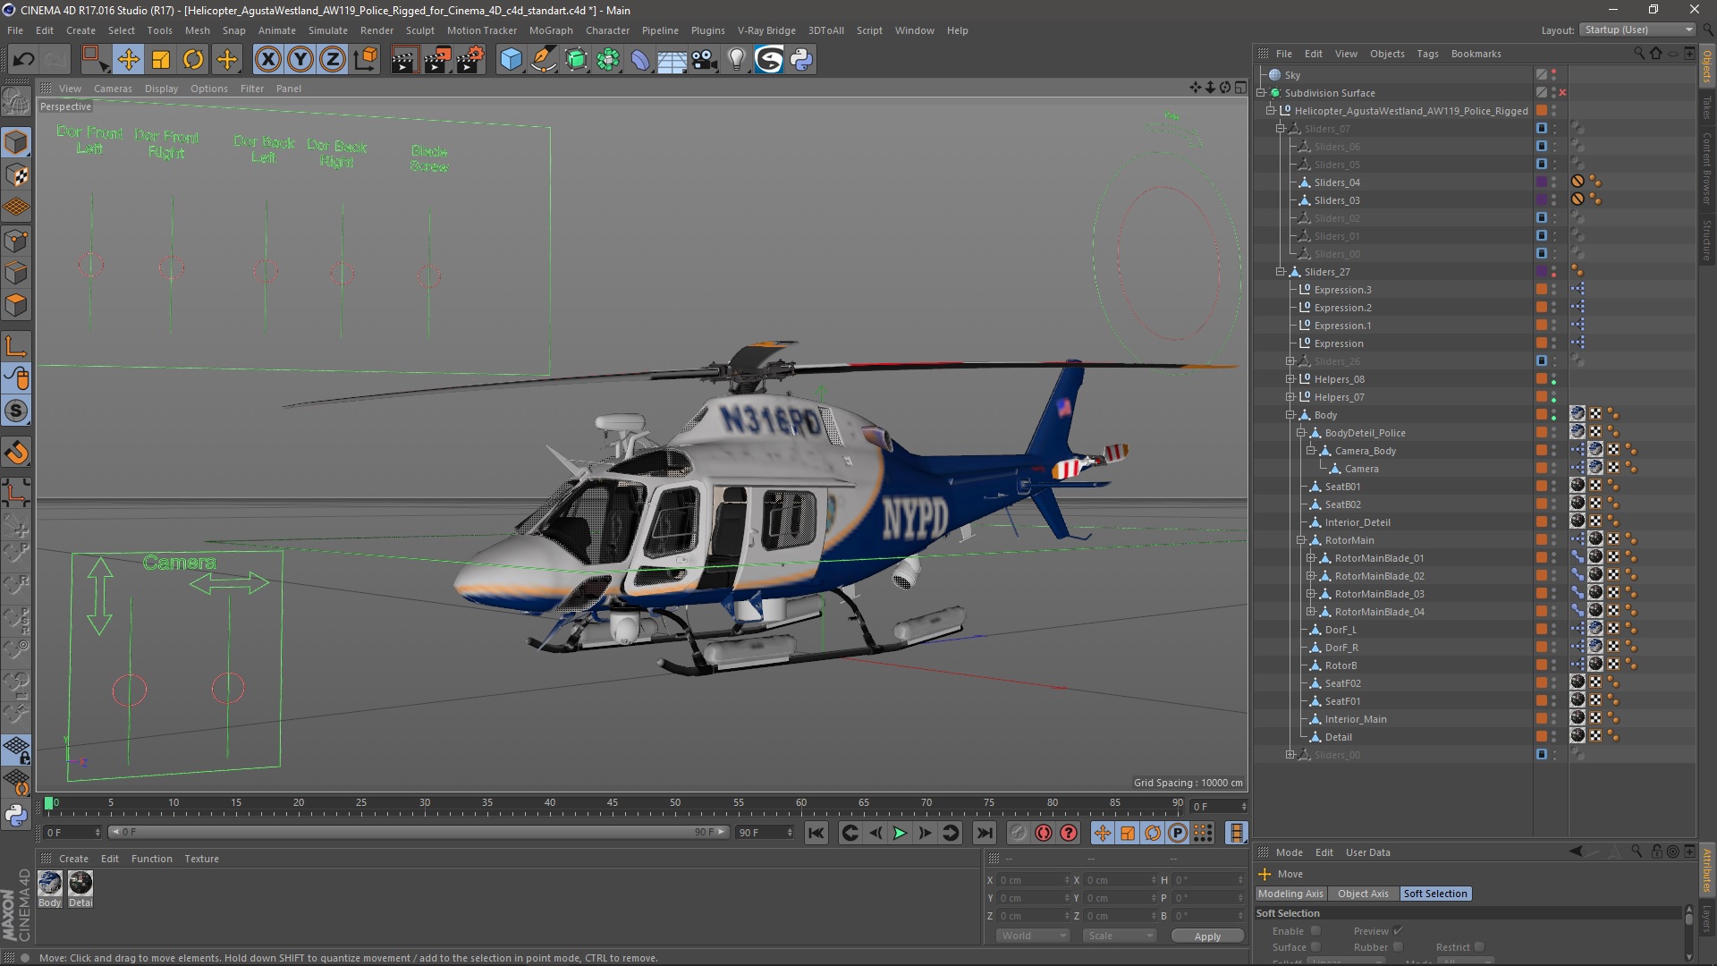The width and height of the screenshot is (1717, 966).
Task: Open the Simulate menu
Action: [328, 30]
